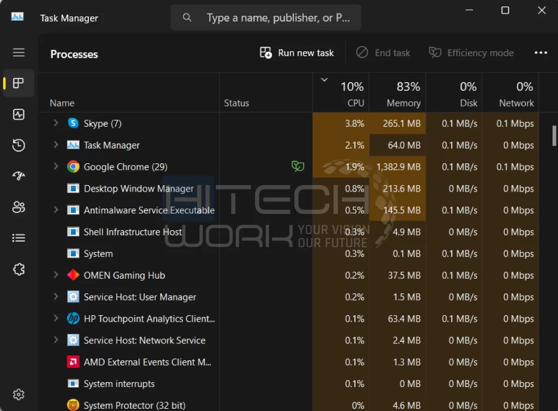Minimize the Task Manager window
This screenshot has width=558, height=411.
469,10
